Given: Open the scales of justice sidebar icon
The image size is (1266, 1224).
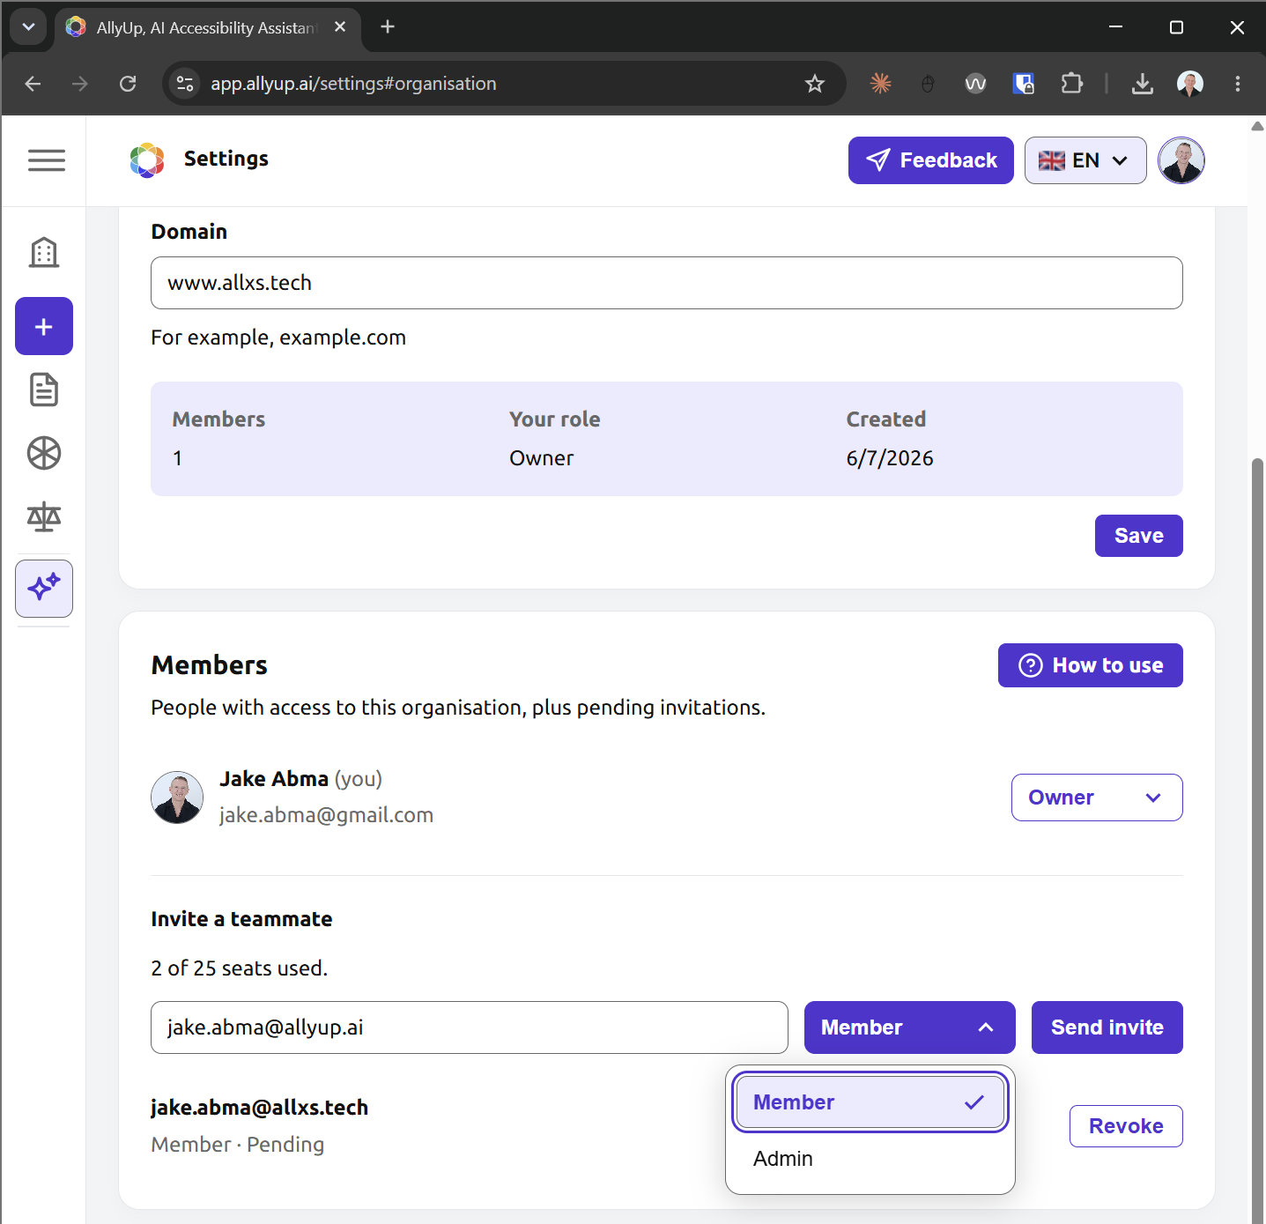Looking at the screenshot, I should pyautogui.click(x=44, y=517).
